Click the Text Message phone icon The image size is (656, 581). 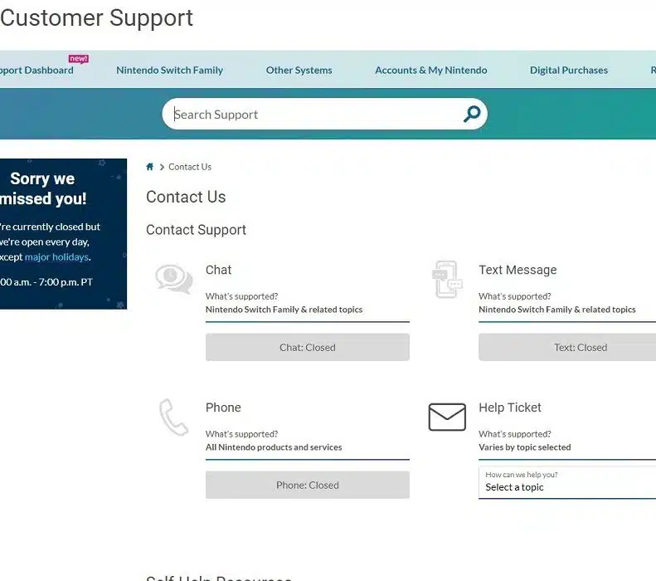coord(446,279)
